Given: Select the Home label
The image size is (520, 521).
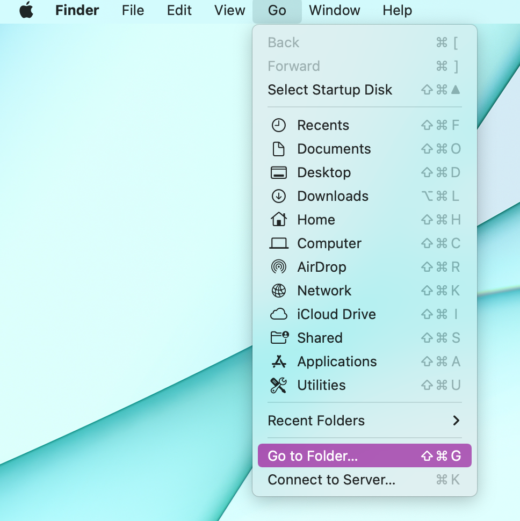Looking at the screenshot, I should click(316, 220).
